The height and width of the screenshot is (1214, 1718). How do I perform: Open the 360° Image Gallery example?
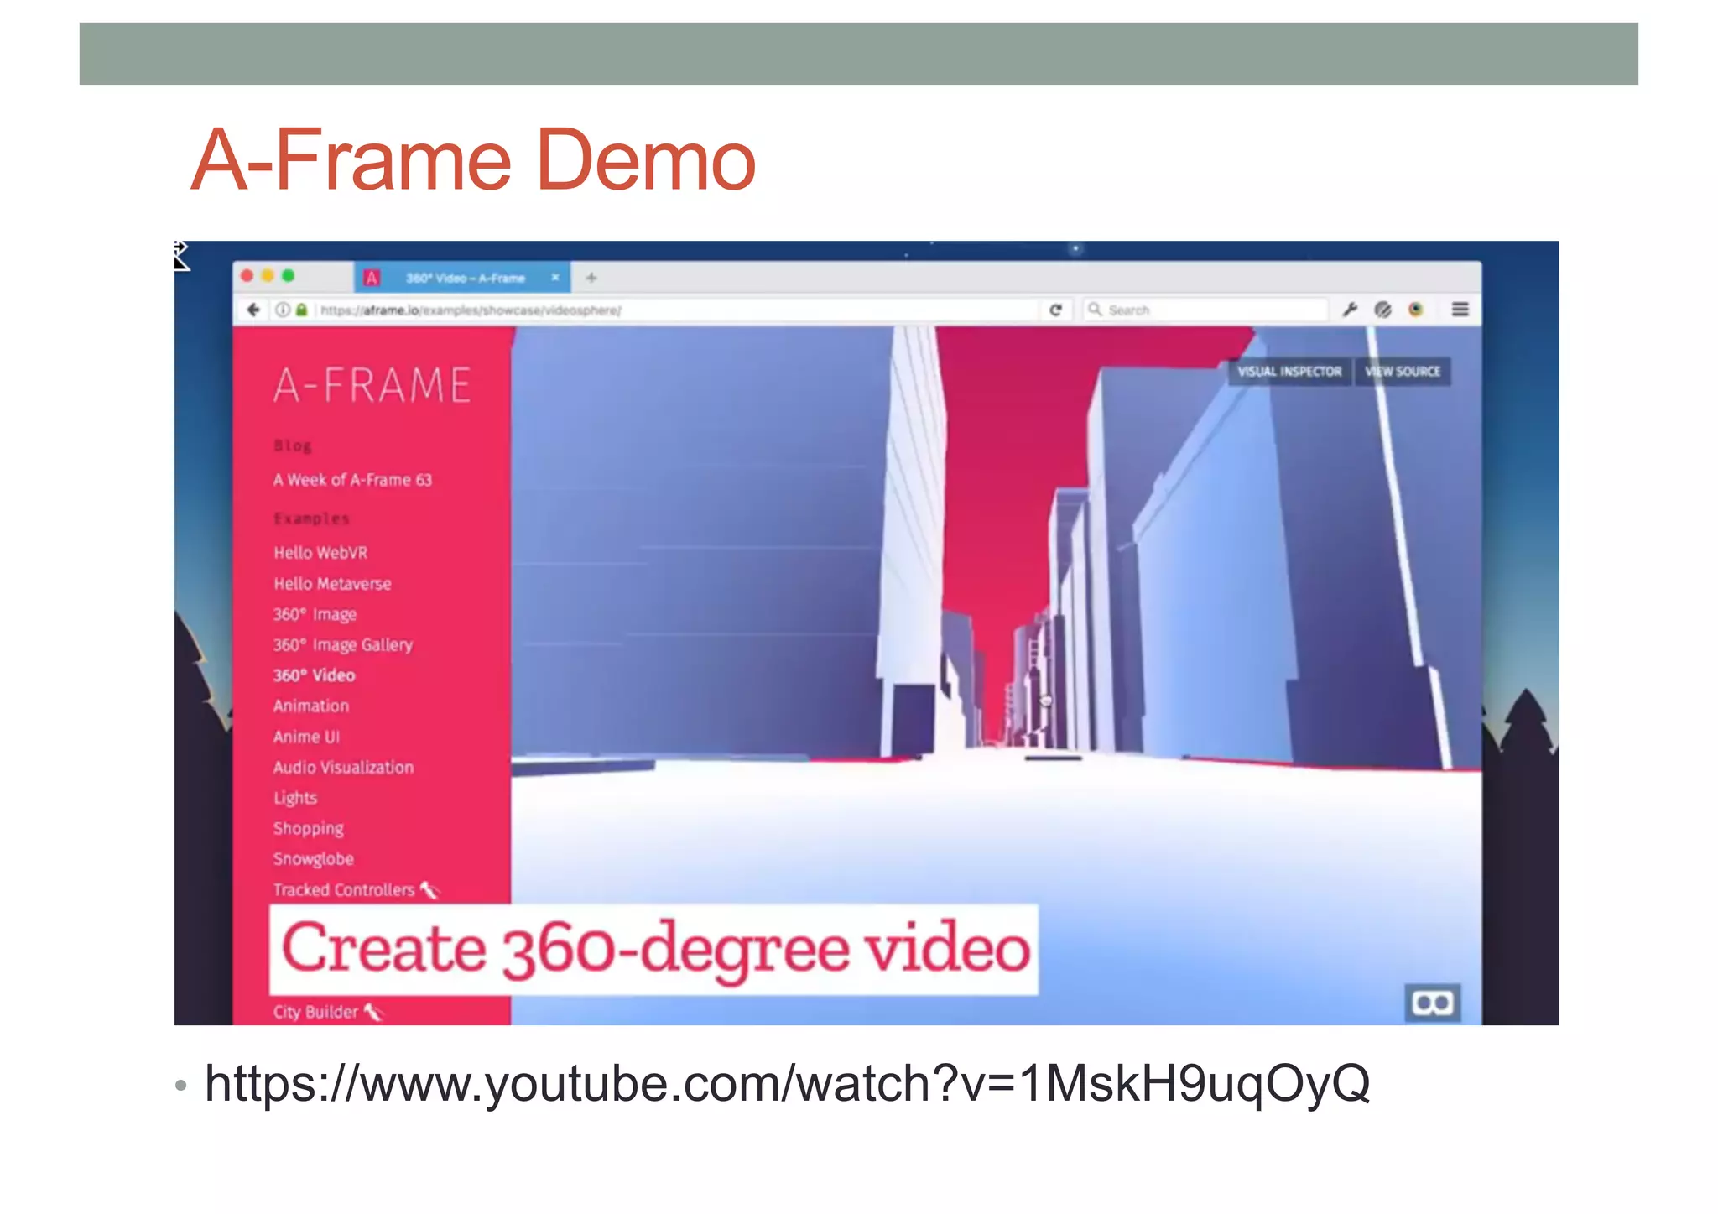point(343,645)
